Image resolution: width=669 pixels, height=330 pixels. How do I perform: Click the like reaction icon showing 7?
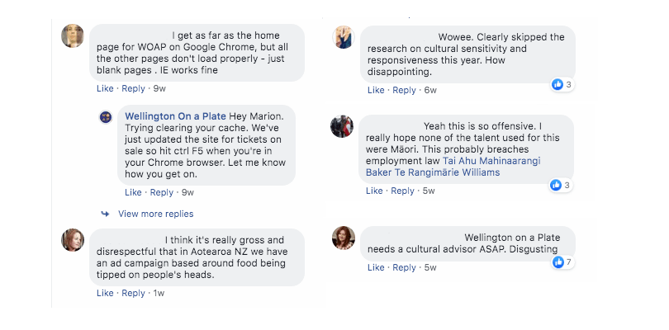tap(558, 262)
